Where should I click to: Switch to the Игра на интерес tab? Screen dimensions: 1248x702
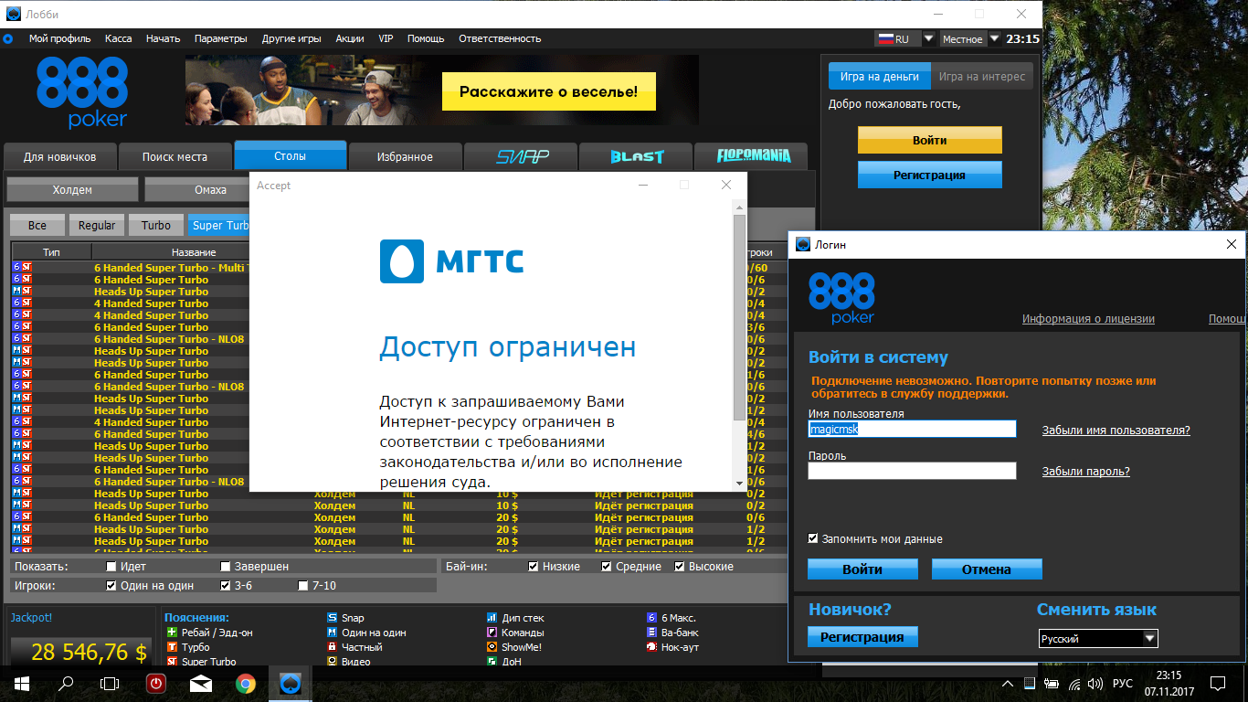(x=982, y=77)
